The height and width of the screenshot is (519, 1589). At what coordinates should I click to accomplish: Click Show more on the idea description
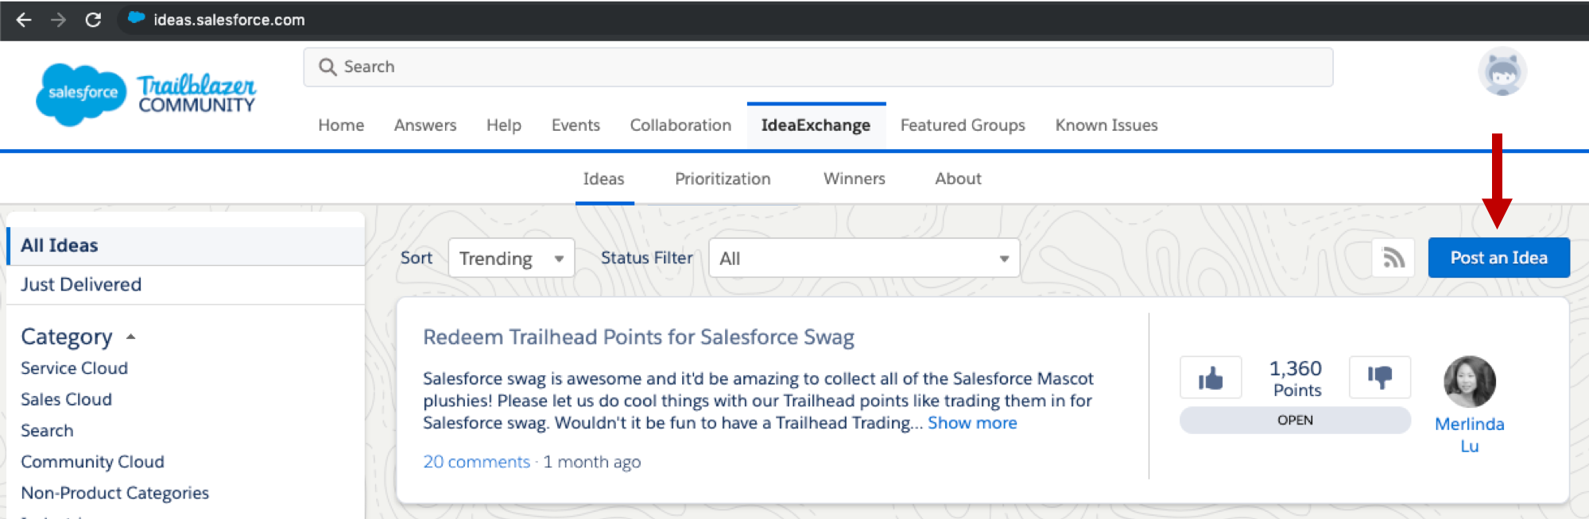(972, 423)
